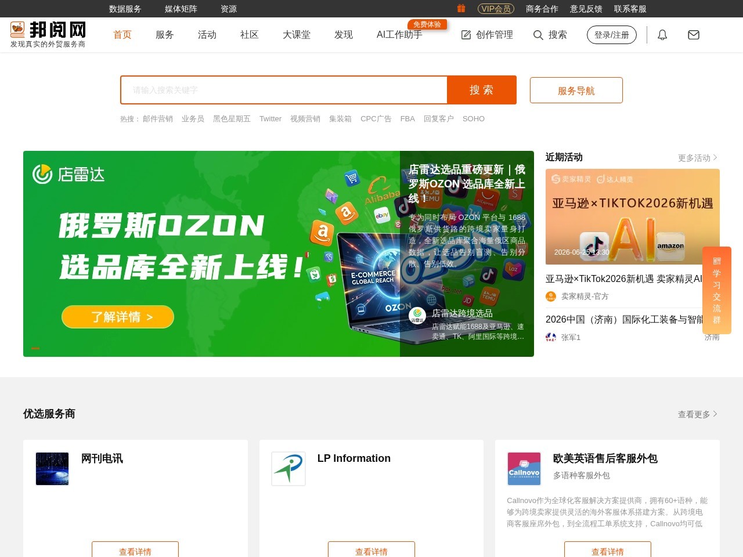Go to 首页 tab
This screenshot has width=743, height=557.
[122, 35]
